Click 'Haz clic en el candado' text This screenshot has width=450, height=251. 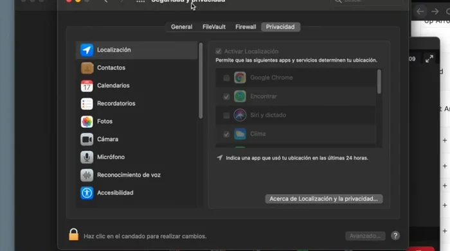click(x=145, y=236)
